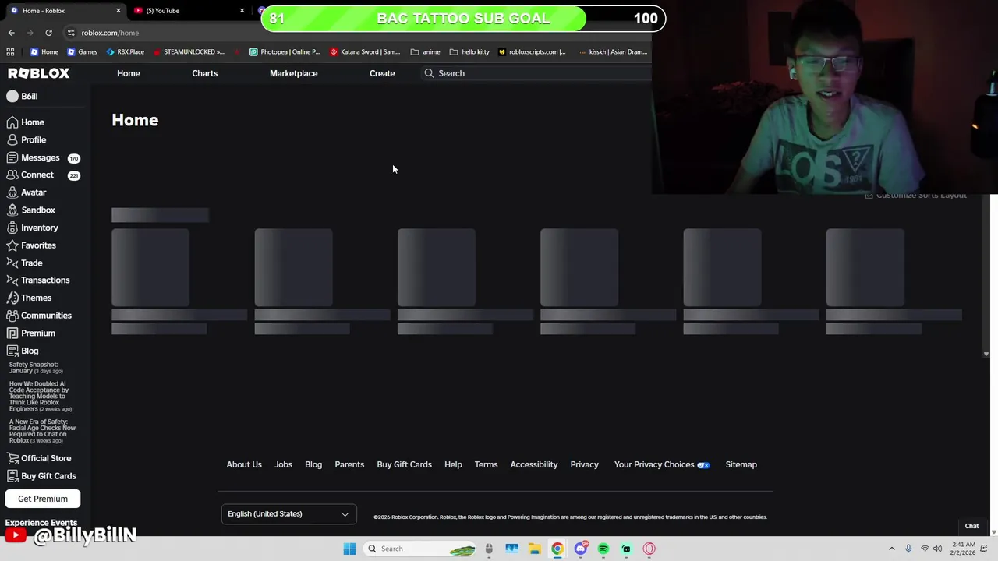
Task: Click the Chrome taskbar icon
Action: click(557, 549)
